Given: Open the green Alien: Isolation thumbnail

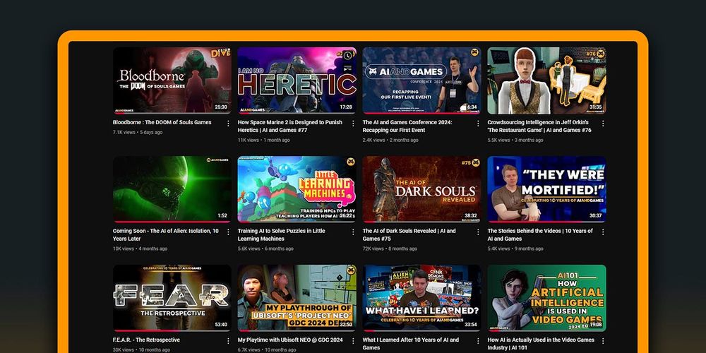Looking at the screenshot, I should pos(172,189).
